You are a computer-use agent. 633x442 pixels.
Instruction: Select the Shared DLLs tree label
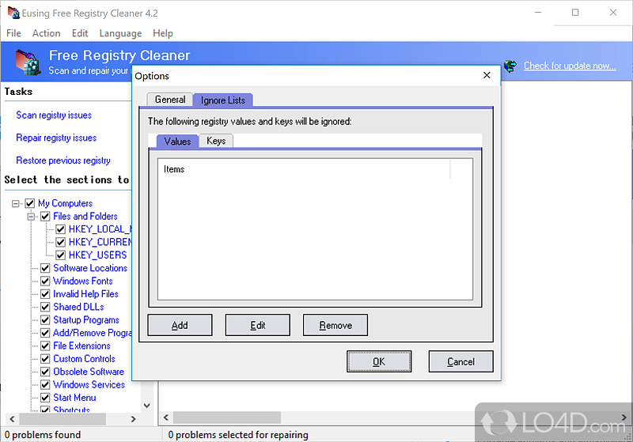click(x=78, y=307)
